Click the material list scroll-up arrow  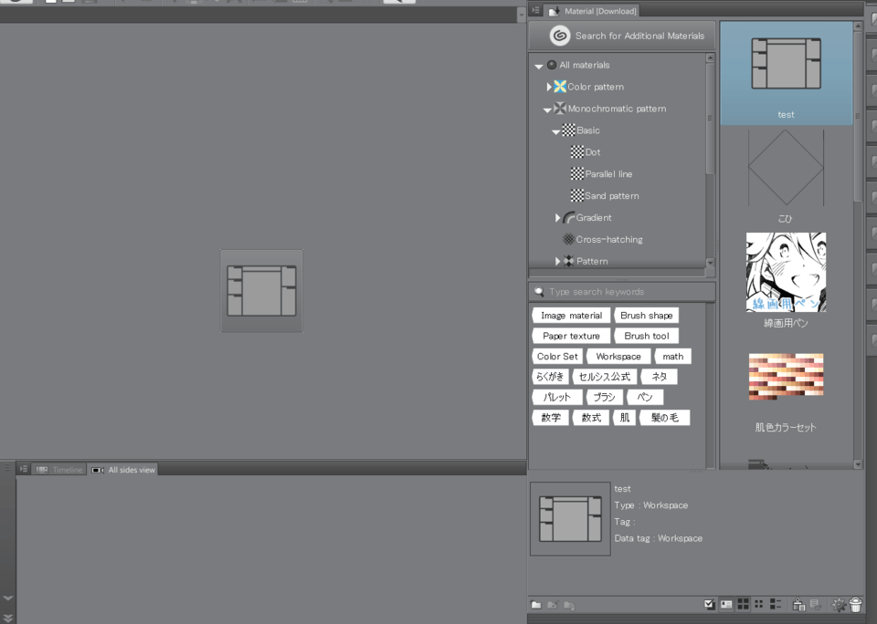point(858,26)
